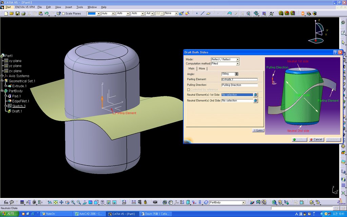Click the Pan view icon
Viewport: 347px width, 217px height.
(x=61, y=202)
